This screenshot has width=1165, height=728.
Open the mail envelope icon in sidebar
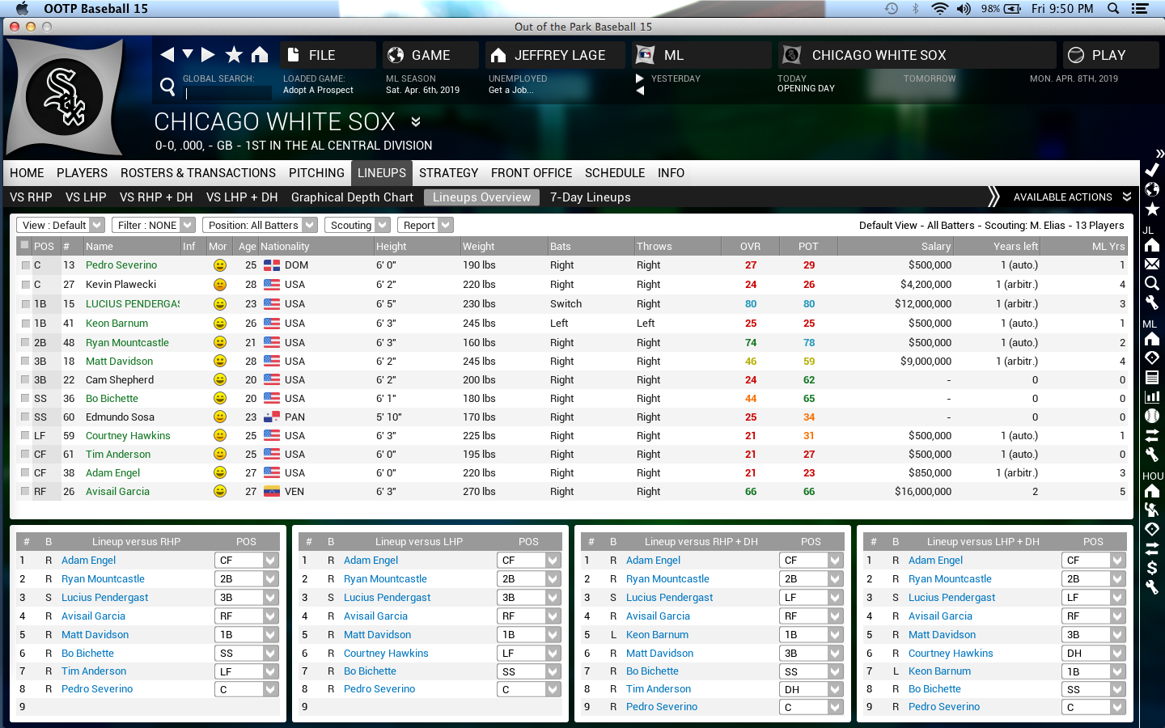tap(1152, 264)
